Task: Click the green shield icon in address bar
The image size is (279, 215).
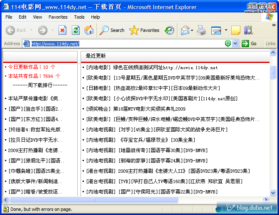Action: [x=228, y=43]
